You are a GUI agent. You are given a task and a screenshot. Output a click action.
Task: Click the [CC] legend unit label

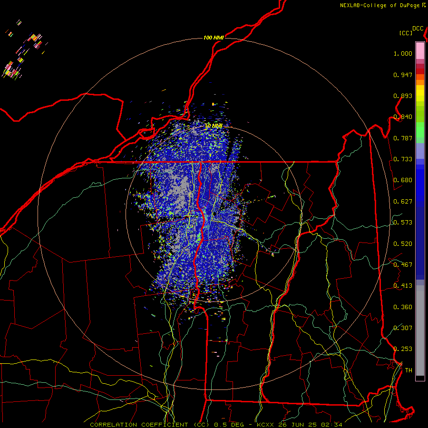coord(406,33)
